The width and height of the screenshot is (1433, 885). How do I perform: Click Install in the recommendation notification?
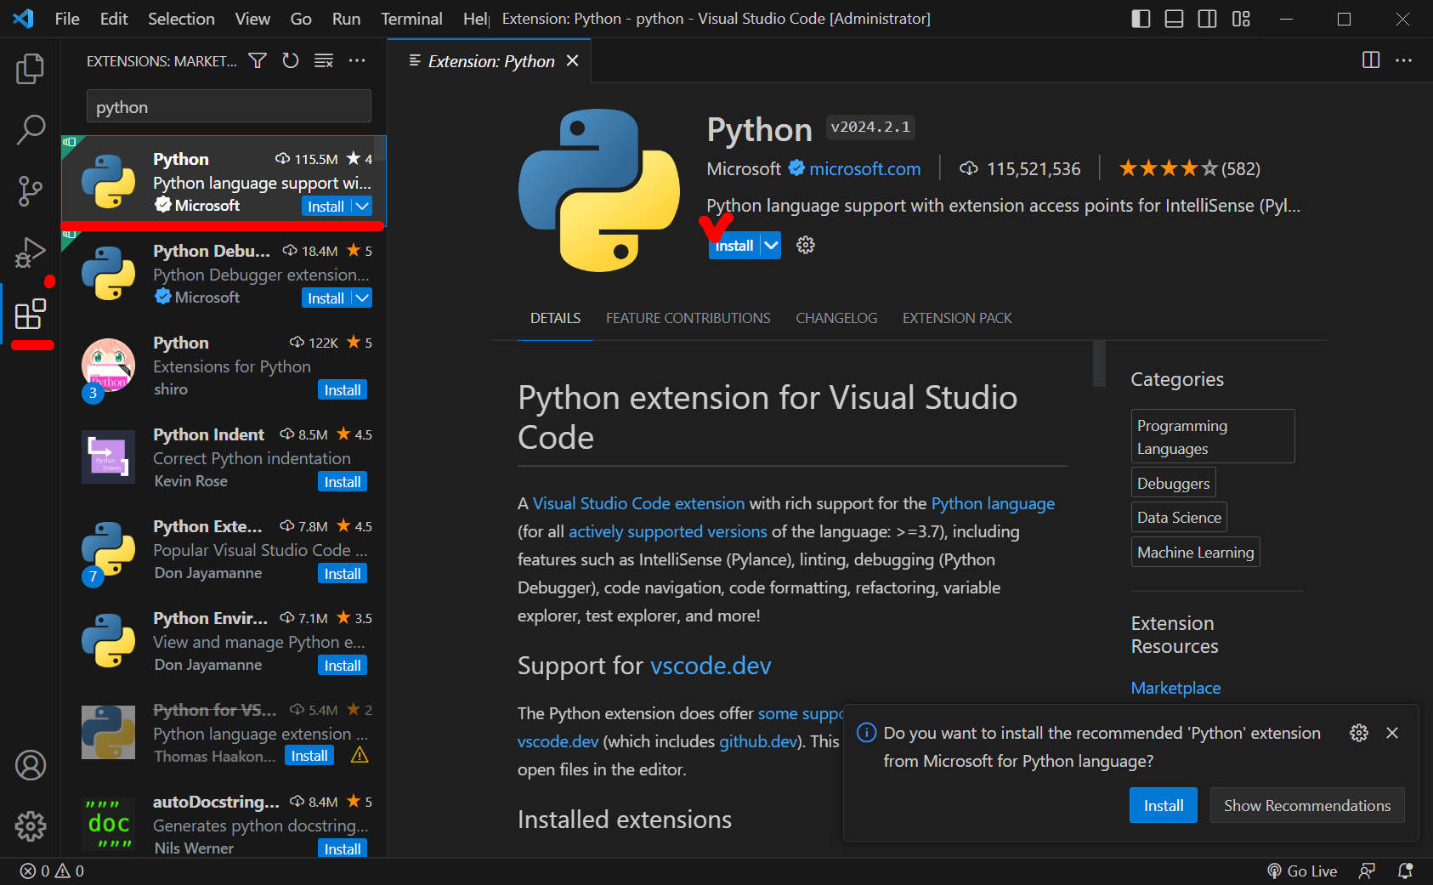tap(1163, 805)
